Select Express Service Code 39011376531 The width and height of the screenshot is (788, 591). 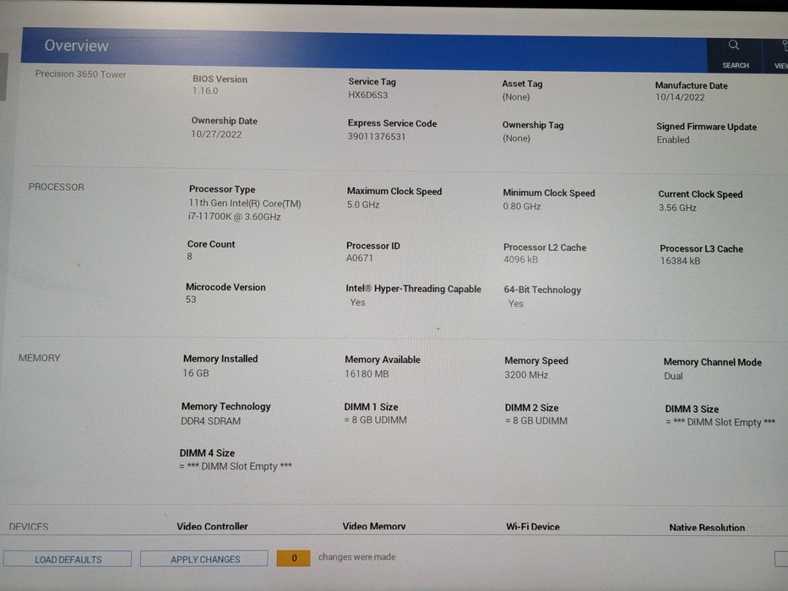[x=377, y=137]
